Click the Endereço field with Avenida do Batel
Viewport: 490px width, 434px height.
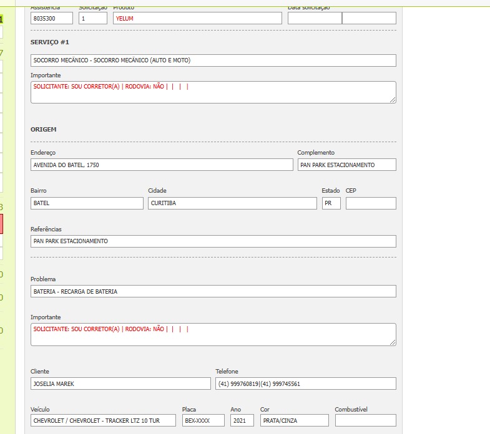tap(161, 165)
